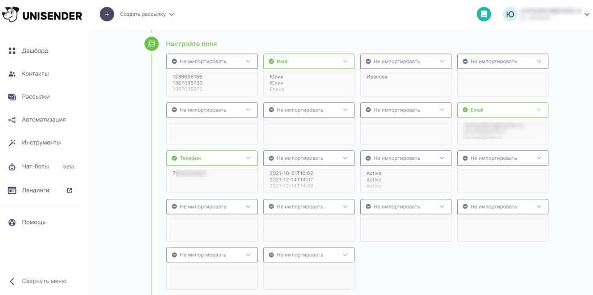This screenshot has width=593, height=295.
Task: Click the Автоматизация workflow icon
Action: [x=12, y=120]
